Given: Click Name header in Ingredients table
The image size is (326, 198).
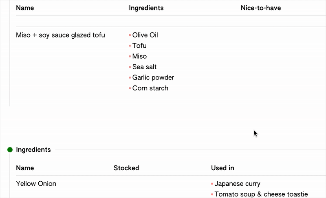Looking at the screenshot, I should point(25,168).
